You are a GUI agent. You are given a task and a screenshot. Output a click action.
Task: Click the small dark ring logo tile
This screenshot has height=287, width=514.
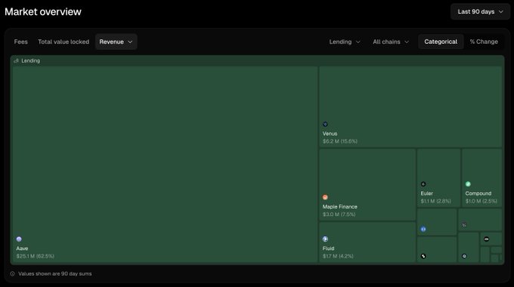coord(464,256)
